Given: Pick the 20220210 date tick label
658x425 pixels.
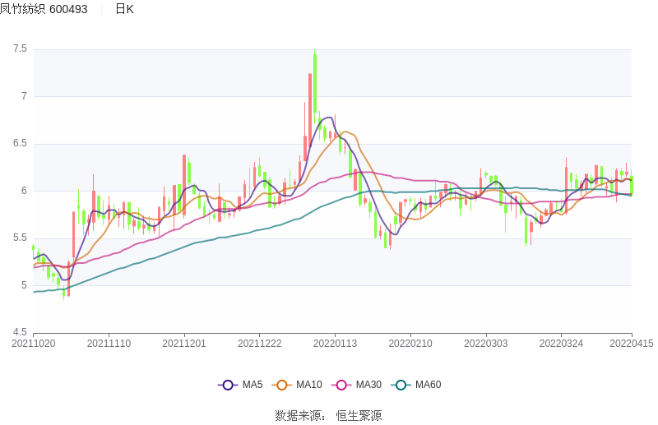Looking at the screenshot, I should point(410,344).
